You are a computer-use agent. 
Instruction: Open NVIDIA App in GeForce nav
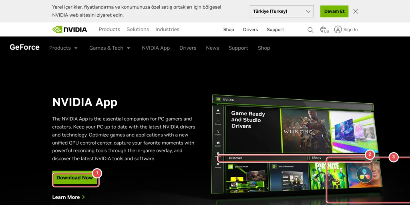156,48
